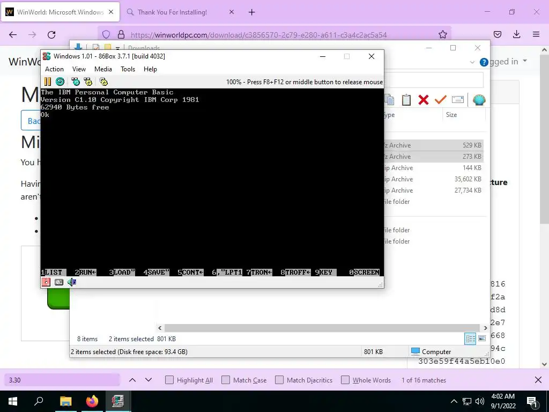Jump to next find match arrow

(x=149, y=380)
